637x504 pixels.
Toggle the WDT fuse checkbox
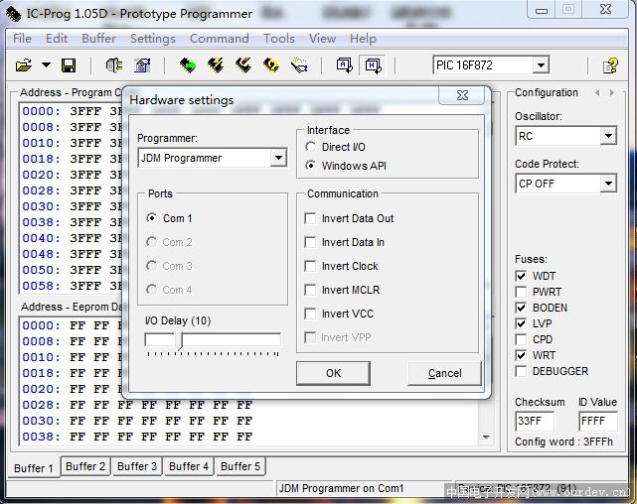[521, 276]
